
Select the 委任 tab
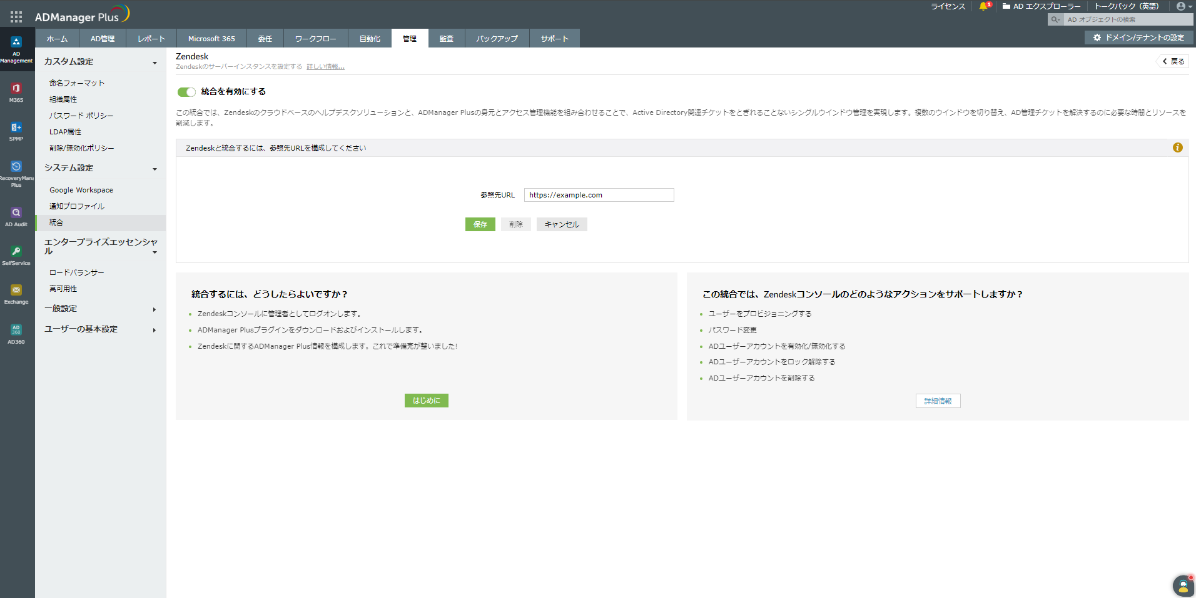(265, 38)
